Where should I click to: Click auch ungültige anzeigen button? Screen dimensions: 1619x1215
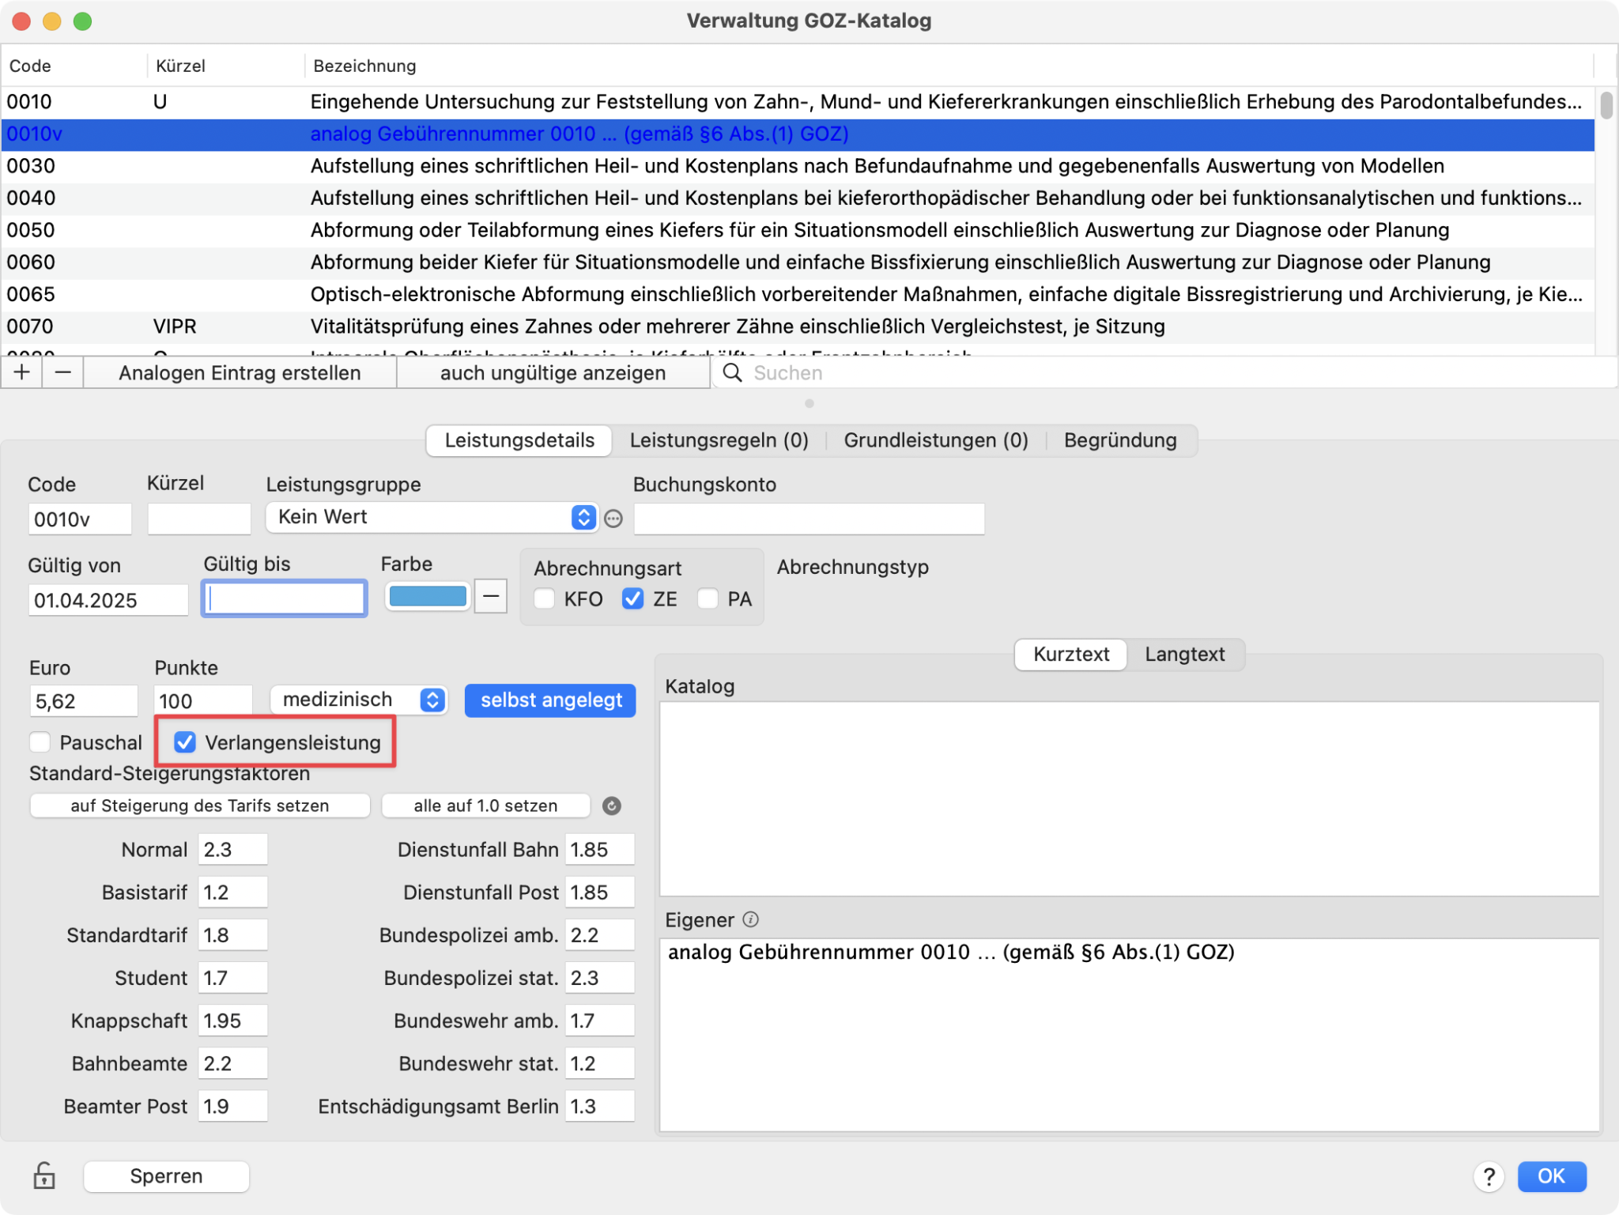coord(553,372)
